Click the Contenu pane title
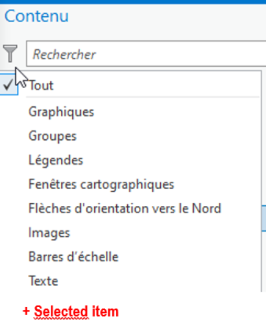This screenshot has width=266, height=323. click(x=37, y=16)
